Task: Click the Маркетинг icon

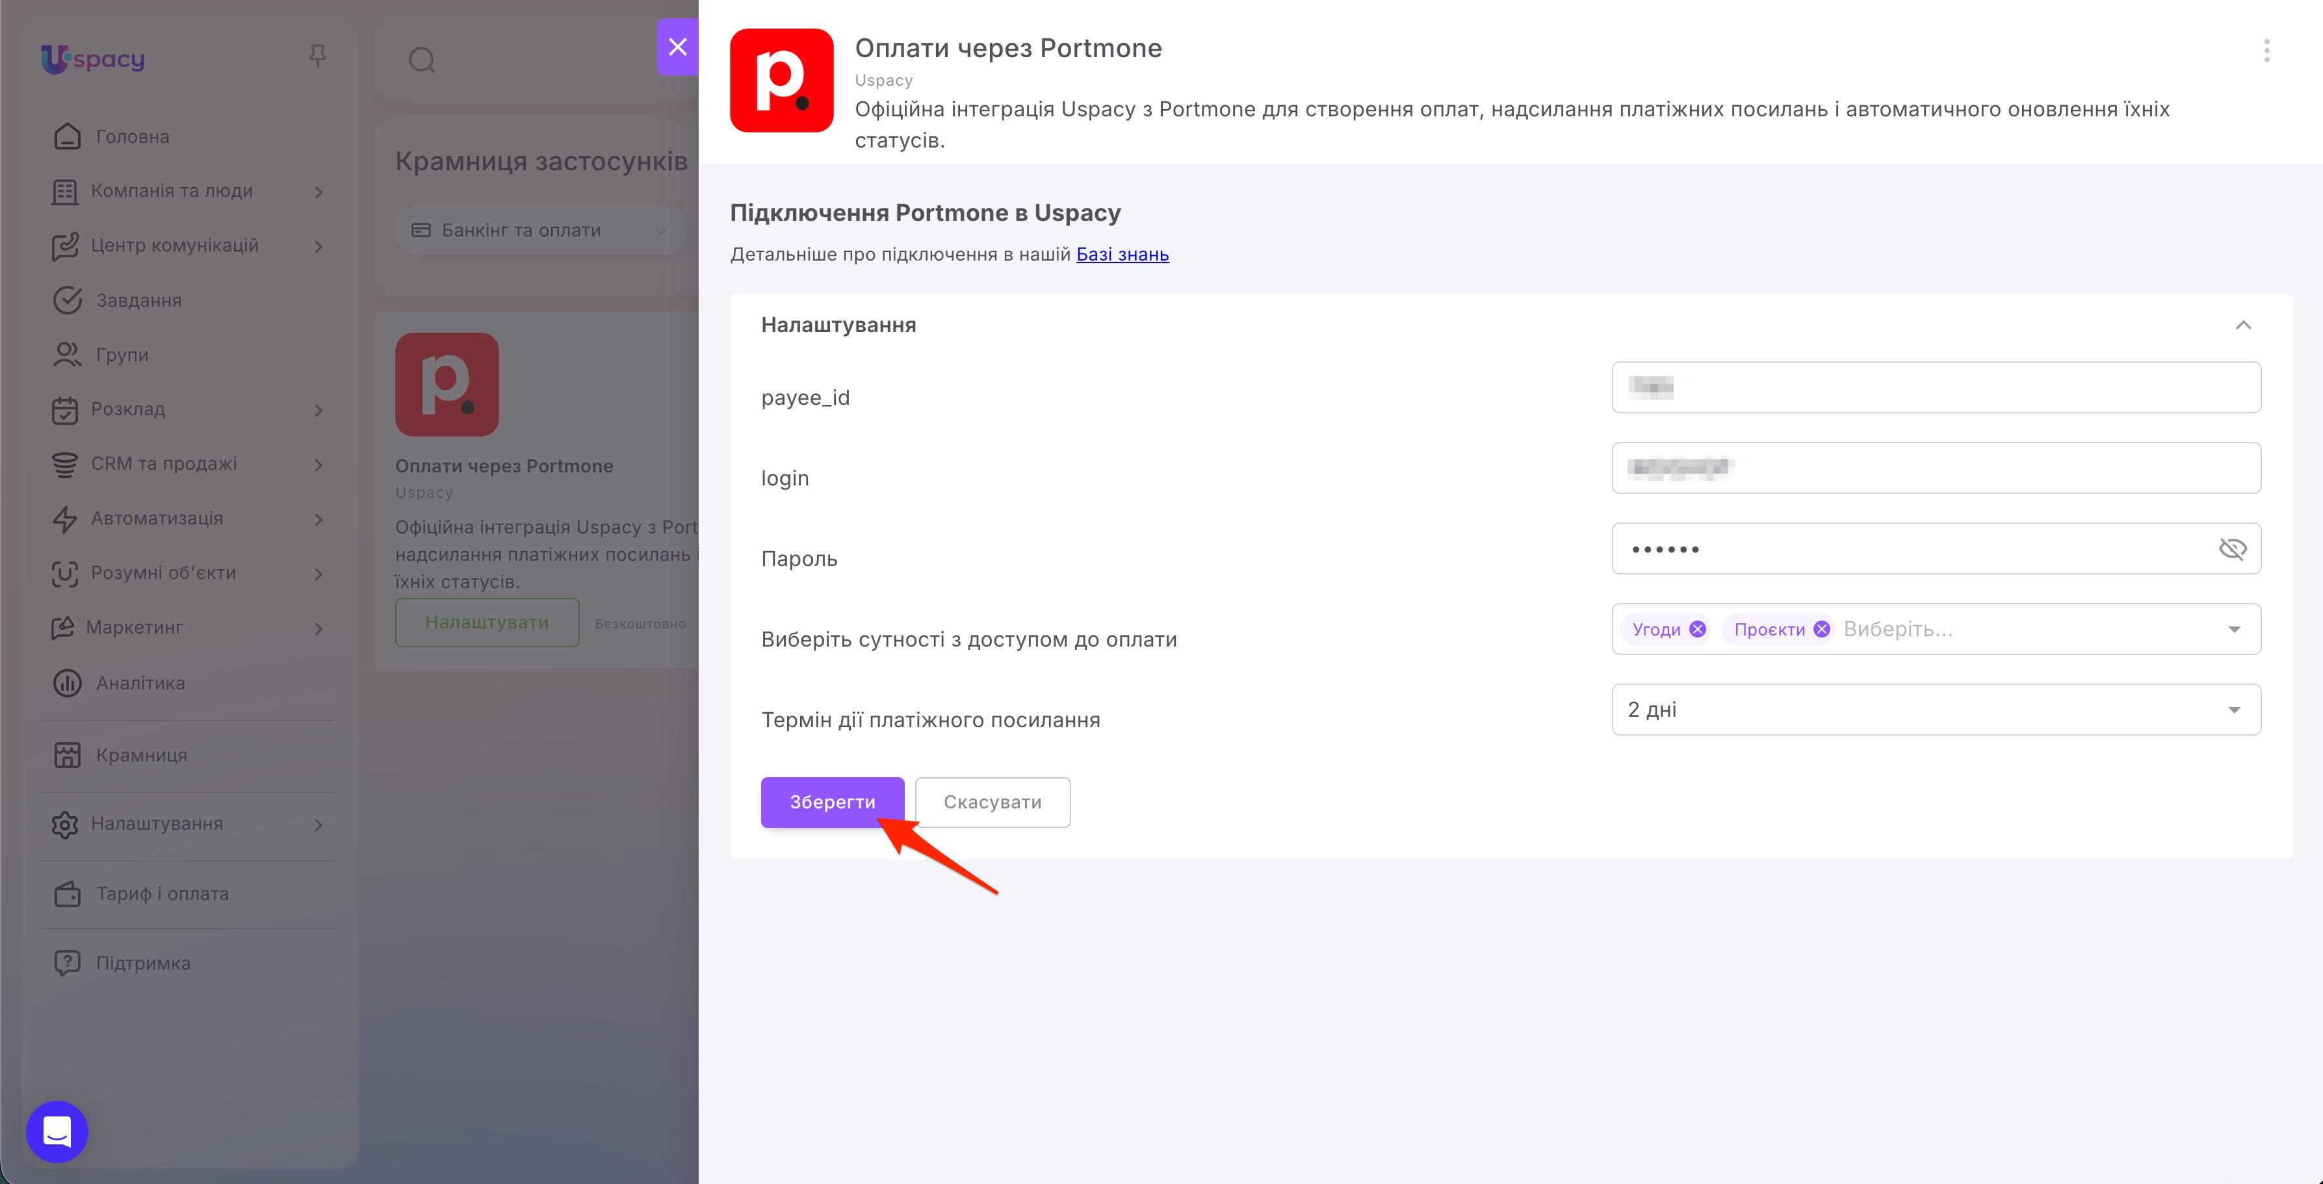Action: [62, 628]
